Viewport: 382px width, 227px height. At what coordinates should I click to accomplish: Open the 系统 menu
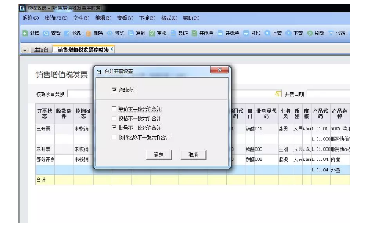coord(31,18)
